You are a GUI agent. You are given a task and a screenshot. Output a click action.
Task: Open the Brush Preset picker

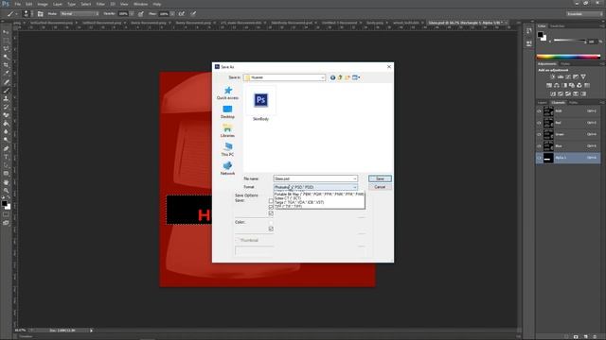(x=27, y=14)
